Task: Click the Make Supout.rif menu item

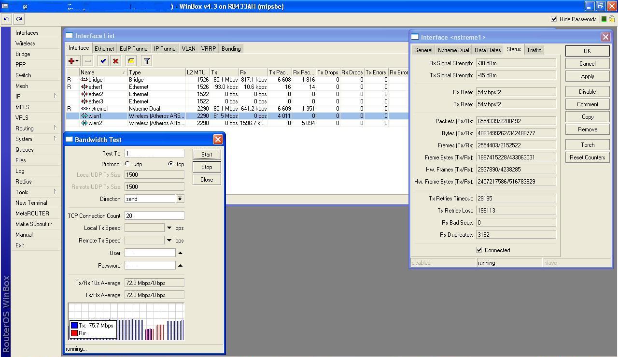Action: point(34,224)
